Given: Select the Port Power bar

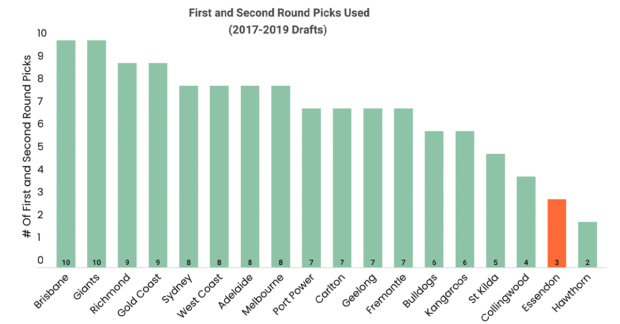Looking at the screenshot, I should coord(311,187).
